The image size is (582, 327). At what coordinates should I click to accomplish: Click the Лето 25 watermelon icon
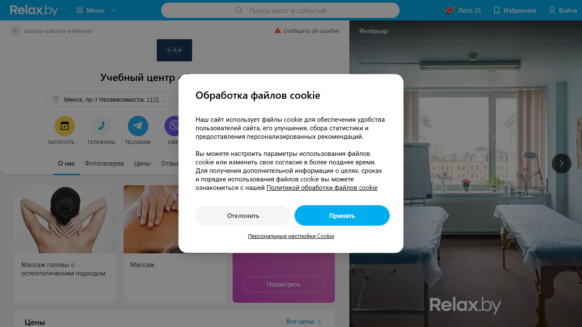pos(449,10)
